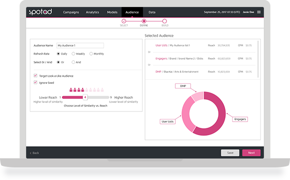Click the pink filled slider track portion

[x=73, y=97]
